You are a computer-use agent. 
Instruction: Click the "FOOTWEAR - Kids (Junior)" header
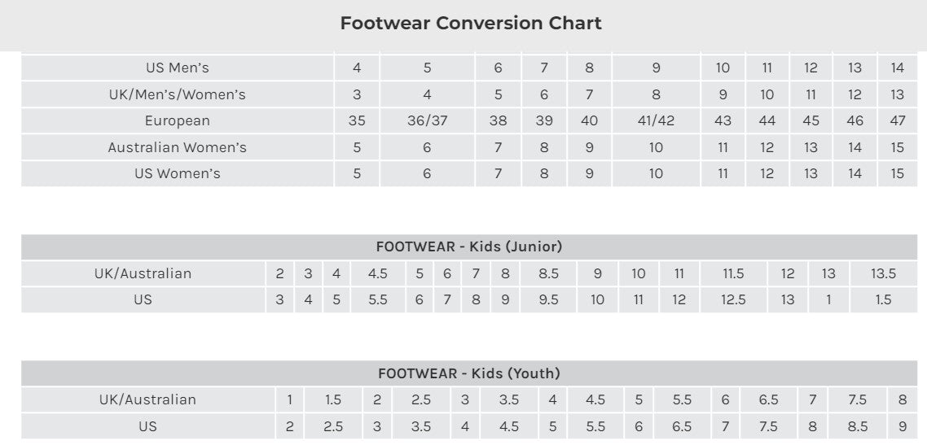pyautogui.click(x=469, y=246)
